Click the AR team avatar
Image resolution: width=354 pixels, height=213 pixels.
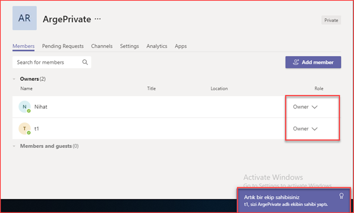coord(24,18)
